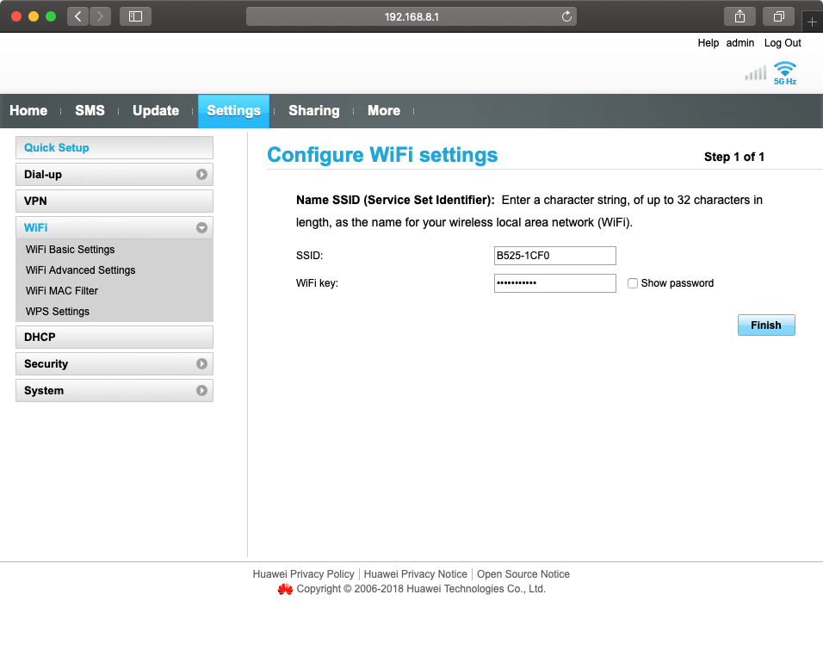Click the Safari forward navigation arrow
Image resolution: width=823 pixels, height=669 pixels.
101,16
